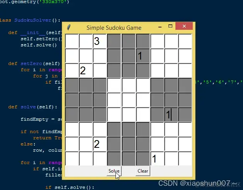The width and height of the screenshot is (243, 190).
Task: Select the gray cell containing 1 in second row
Action: (143, 56)
